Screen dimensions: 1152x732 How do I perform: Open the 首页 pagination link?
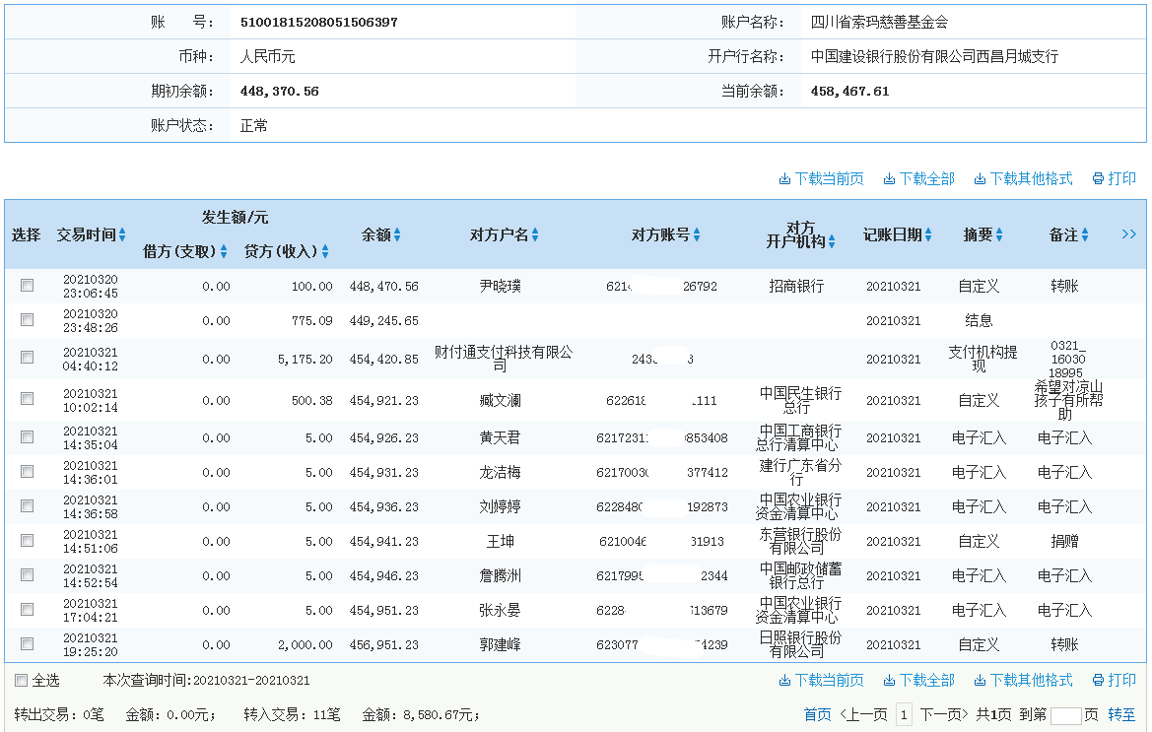pos(818,712)
